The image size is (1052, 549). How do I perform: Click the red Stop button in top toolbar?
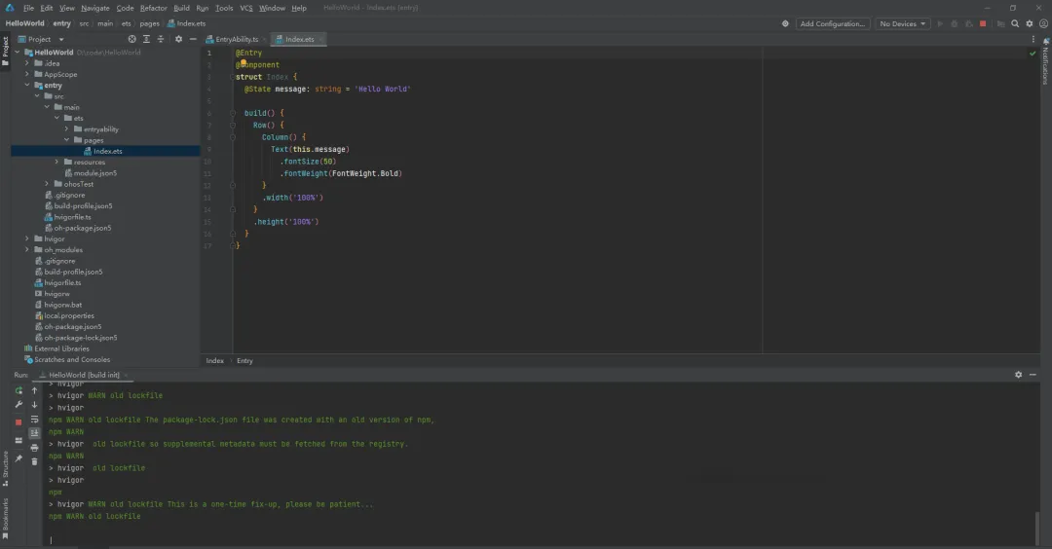pos(983,24)
